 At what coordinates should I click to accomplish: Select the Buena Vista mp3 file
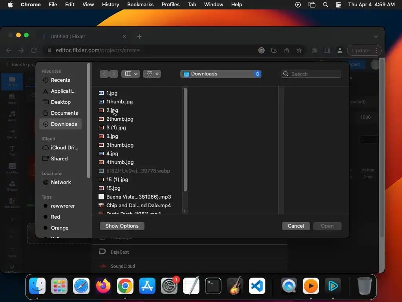click(139, 197)
